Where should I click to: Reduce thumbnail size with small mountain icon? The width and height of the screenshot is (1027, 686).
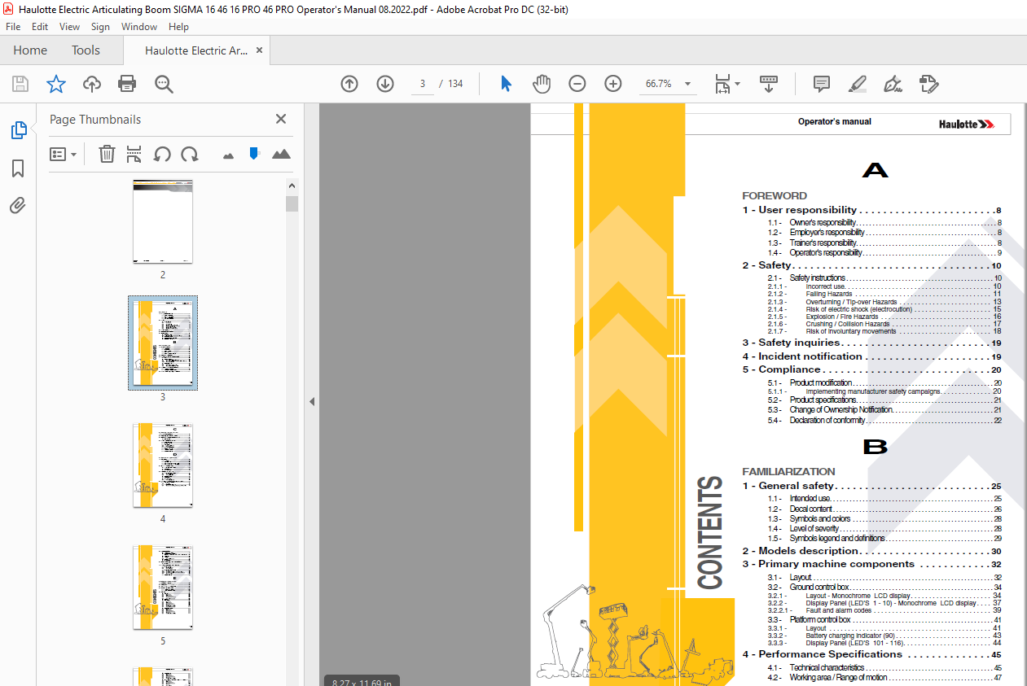(228, 155)
